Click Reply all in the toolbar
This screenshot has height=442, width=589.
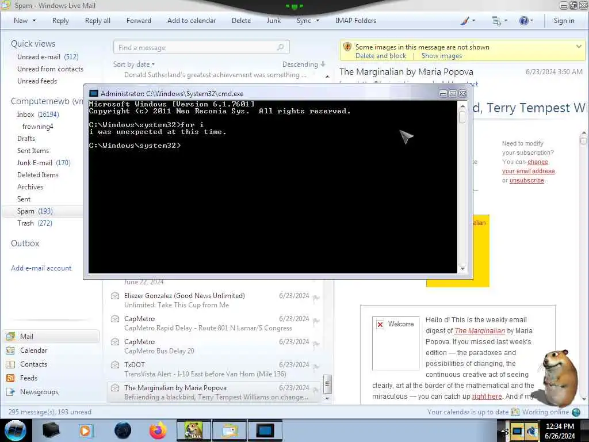pyautogui.click(x=98, y=21)
